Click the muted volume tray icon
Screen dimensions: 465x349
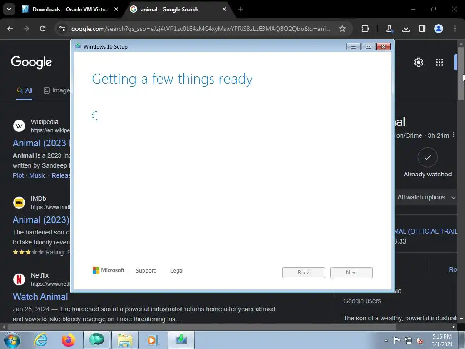tap(419, 340)
